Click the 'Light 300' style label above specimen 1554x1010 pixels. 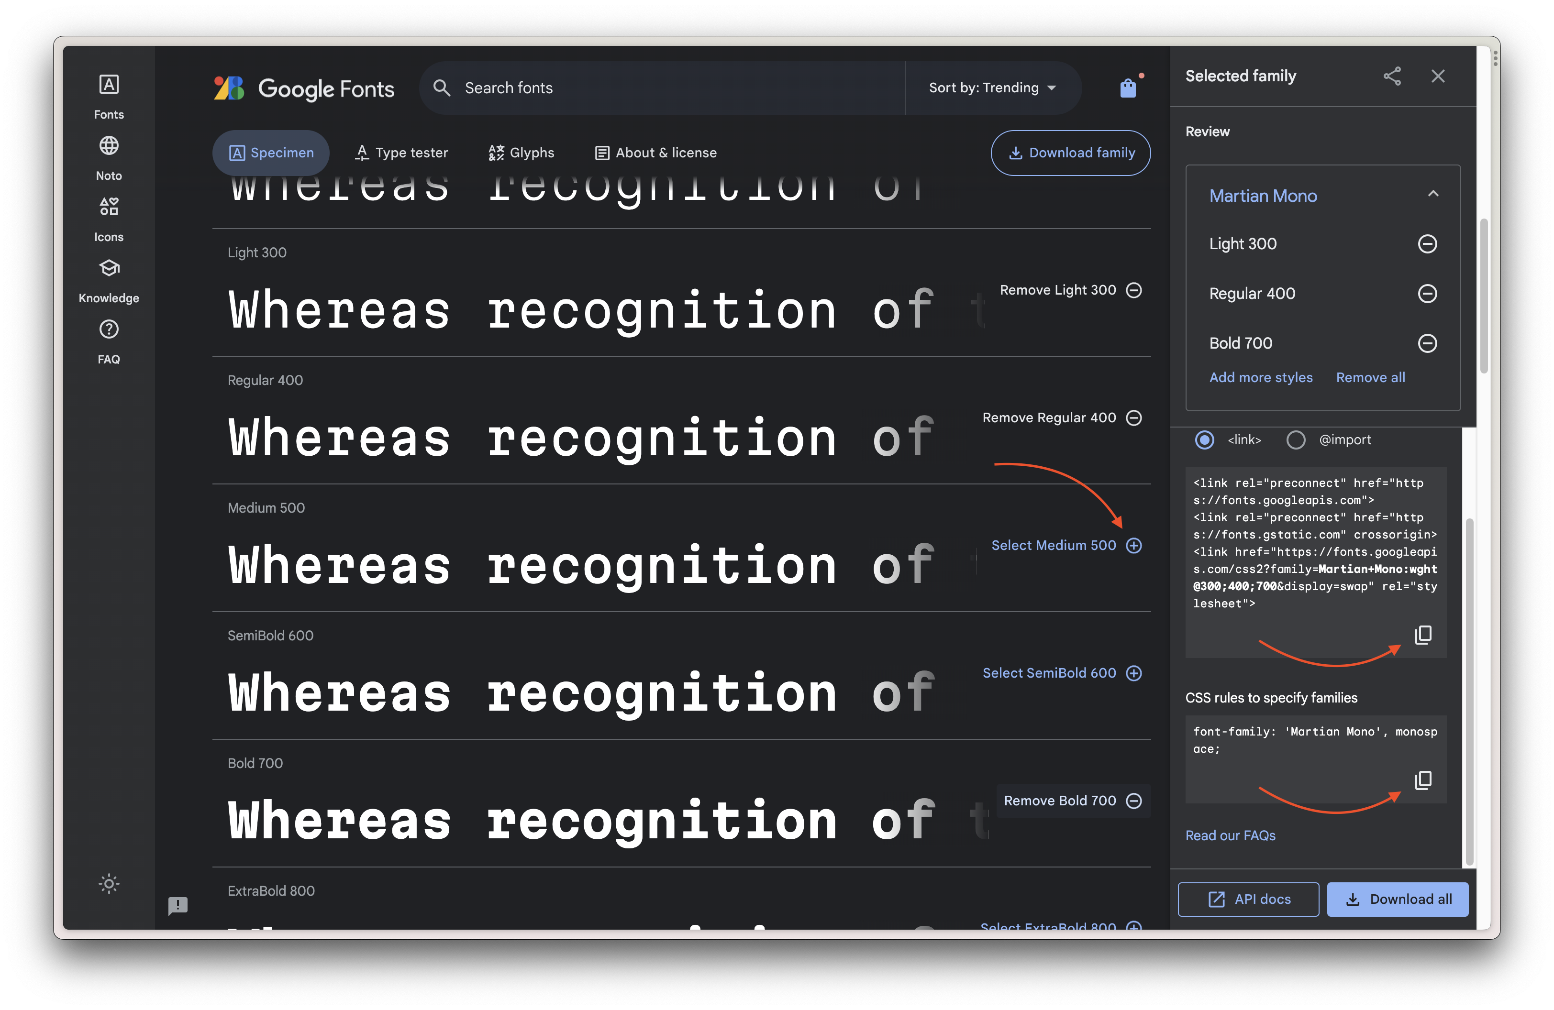(x=256, y=252)
